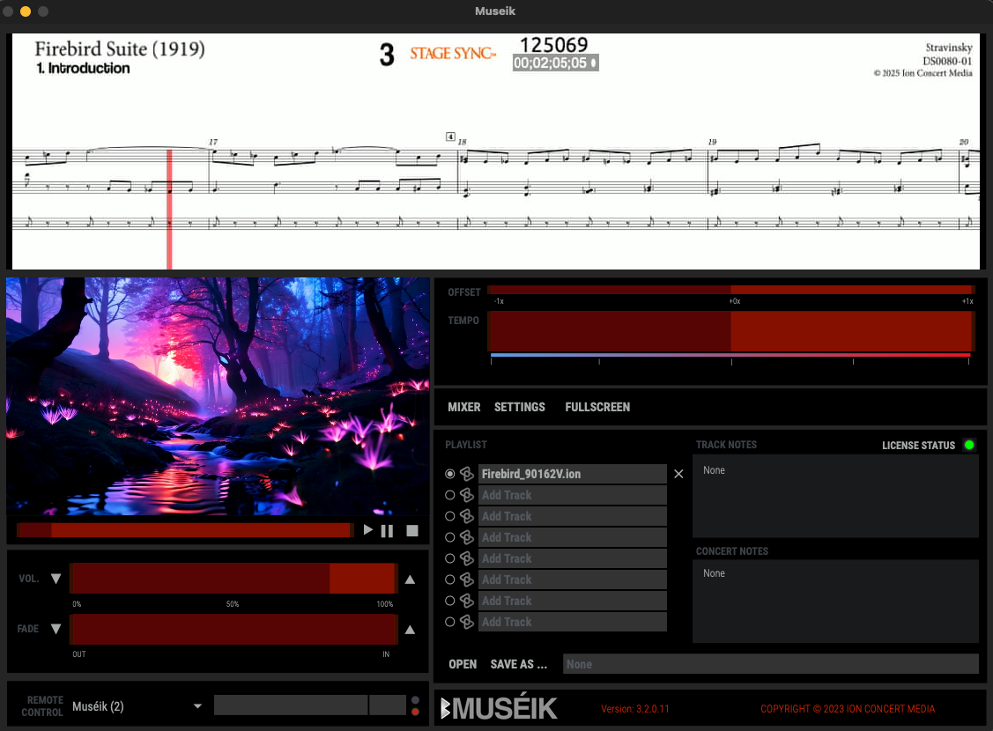
Task: Stop playback with the square Stop button
Action: point(412,530)
